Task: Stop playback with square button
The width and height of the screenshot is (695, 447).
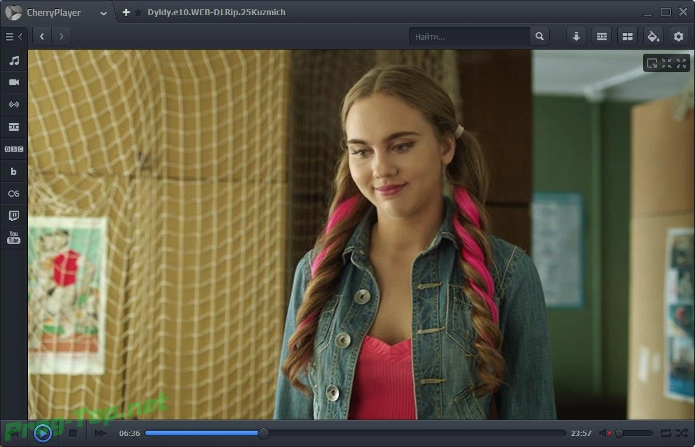Action: 72,433
